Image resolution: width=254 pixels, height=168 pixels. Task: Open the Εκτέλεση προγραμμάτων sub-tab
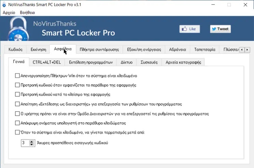91,62
